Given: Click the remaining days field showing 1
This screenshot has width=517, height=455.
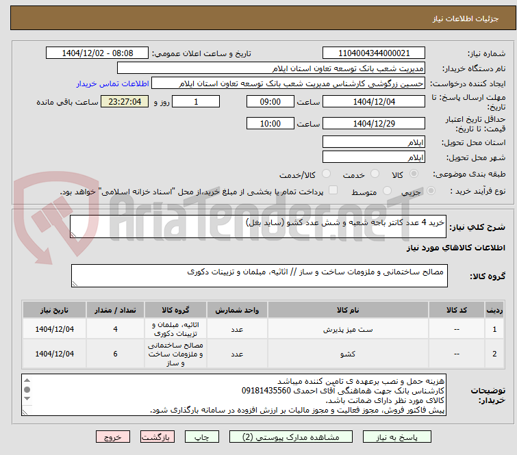Looking at the screenshot, I should coord(196,101).
